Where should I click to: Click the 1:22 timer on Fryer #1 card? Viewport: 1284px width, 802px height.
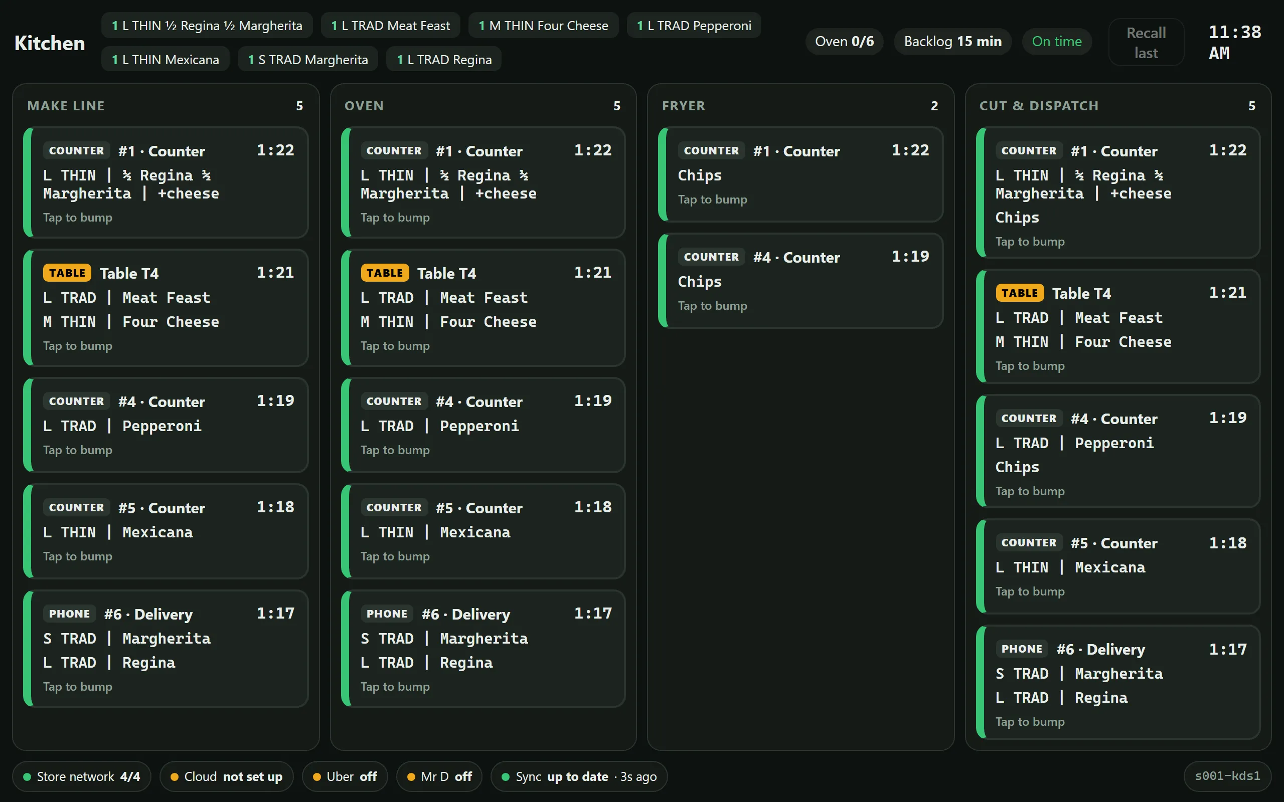(910, 150)
